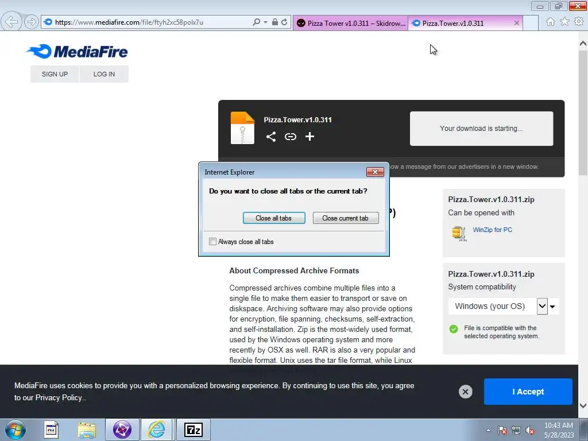Screen dimensions: 588x441
Task: Click Your download is starting button
Action: click(x=481, y=128)
